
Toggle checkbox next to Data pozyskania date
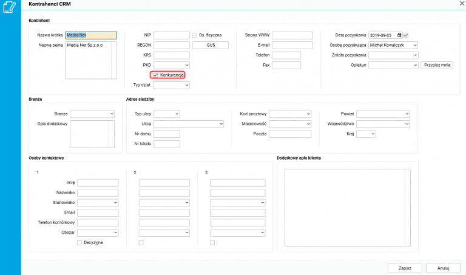[406, 35]
